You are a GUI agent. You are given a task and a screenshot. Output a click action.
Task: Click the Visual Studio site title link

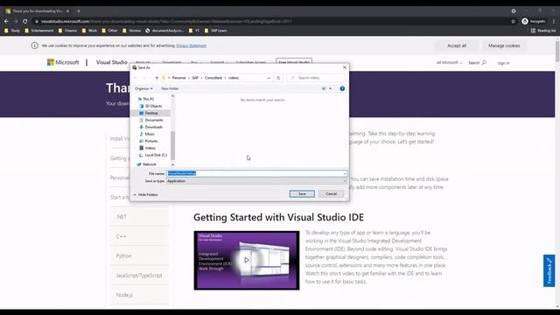click(x=111, y=62)
